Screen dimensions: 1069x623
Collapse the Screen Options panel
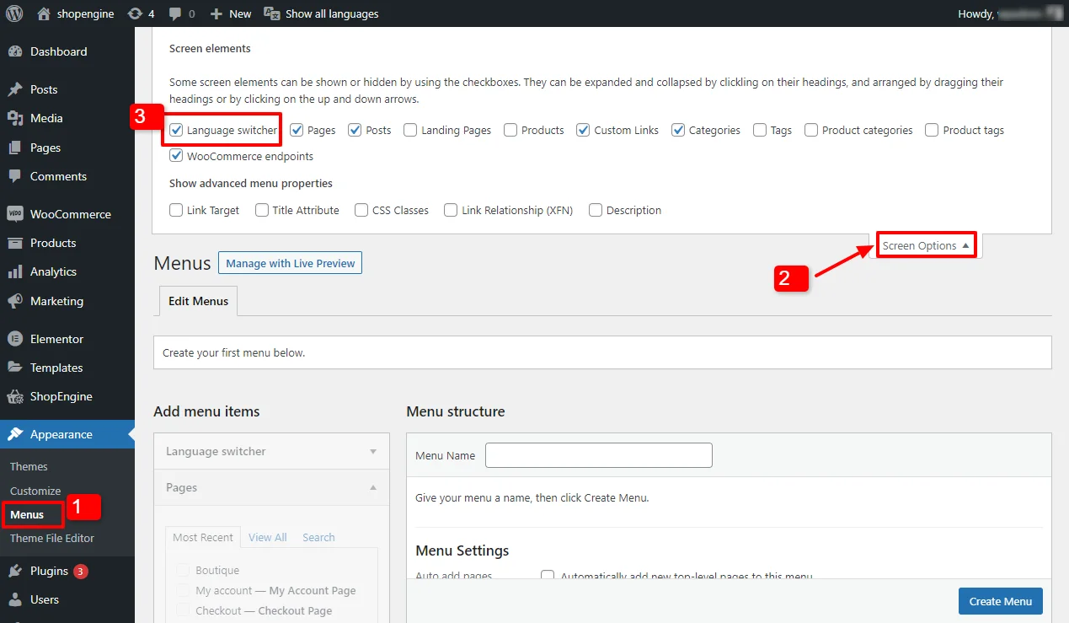(x=926, y=245)
